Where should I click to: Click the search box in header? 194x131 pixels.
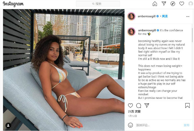tap(98, 4)
